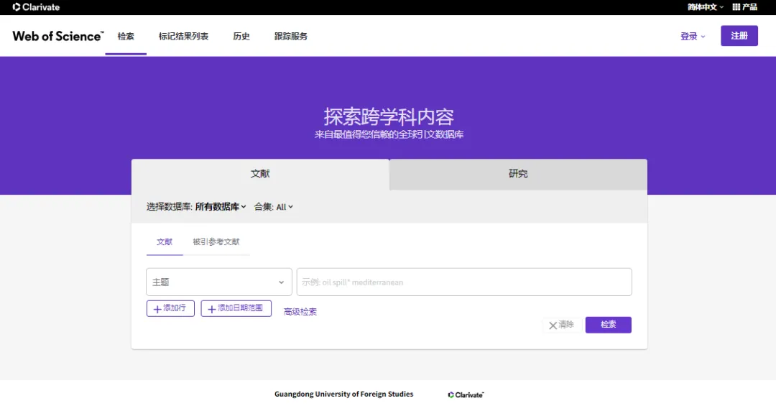Screen dimensions: 776x411
Task: Click the 探索跨学科内容 heading
Action: click(389, 117)
